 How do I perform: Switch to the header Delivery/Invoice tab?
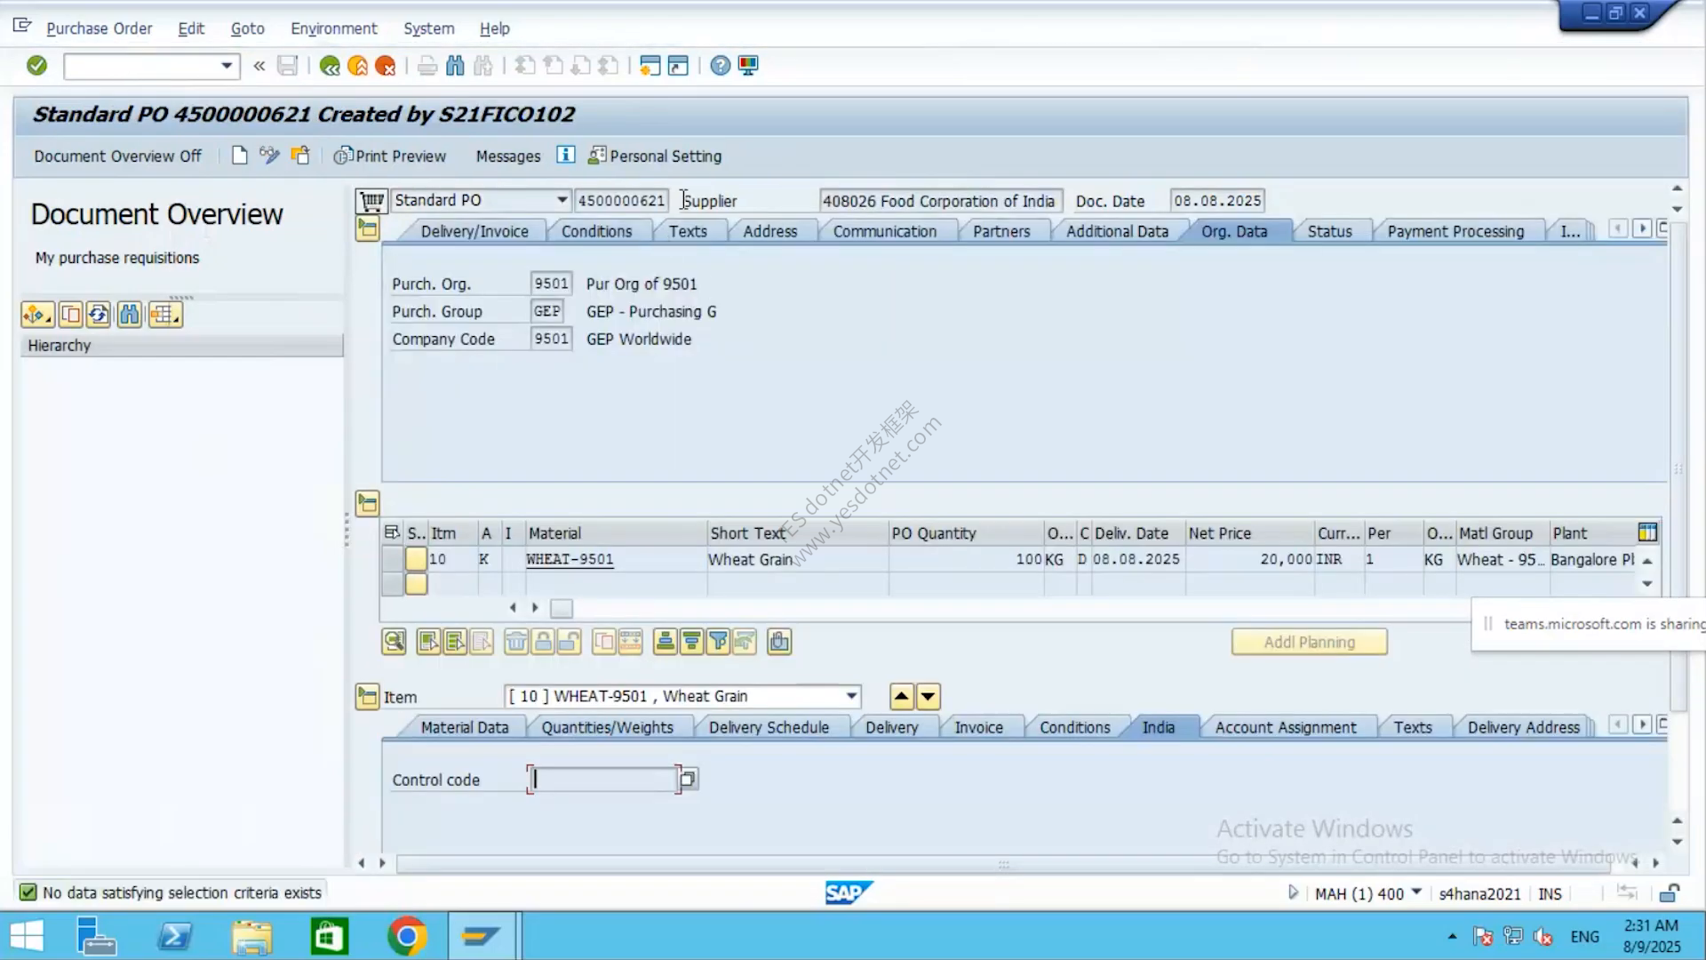click(x=474, y=231)
